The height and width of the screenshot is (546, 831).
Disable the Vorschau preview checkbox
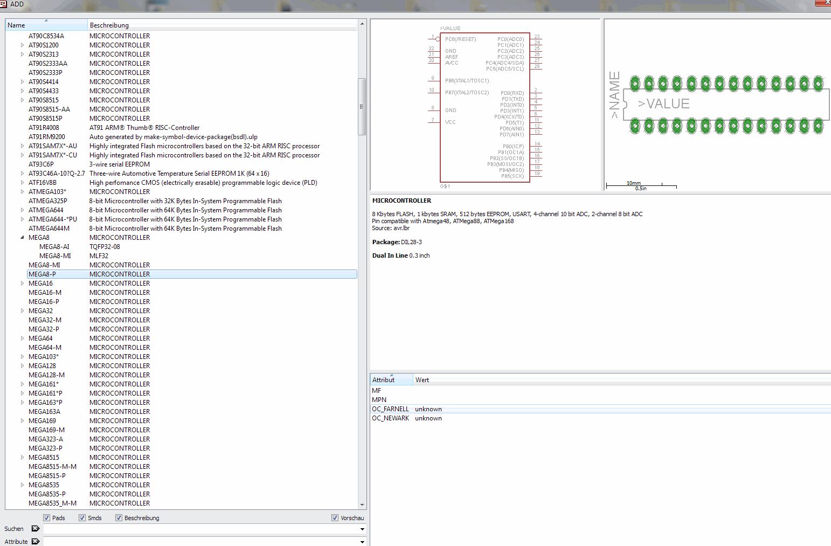pos(335,518)
